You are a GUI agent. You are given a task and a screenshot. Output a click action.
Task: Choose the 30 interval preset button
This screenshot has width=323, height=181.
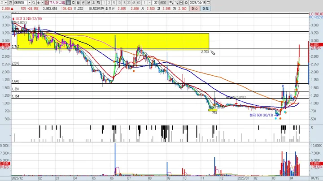129,3
